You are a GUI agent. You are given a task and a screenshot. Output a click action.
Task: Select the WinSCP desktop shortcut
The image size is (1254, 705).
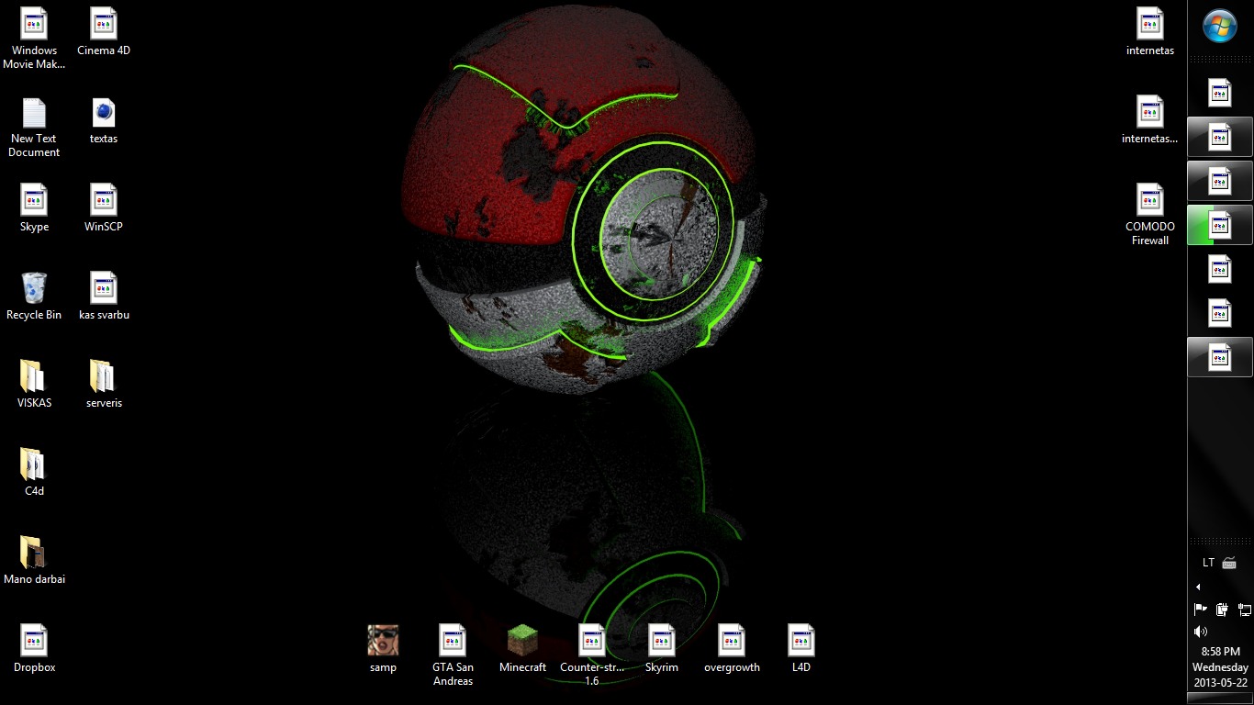tap(104, 208)
